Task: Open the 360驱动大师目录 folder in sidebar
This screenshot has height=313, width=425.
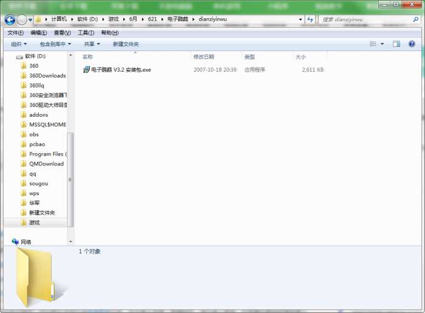Action: pos(48,105)
